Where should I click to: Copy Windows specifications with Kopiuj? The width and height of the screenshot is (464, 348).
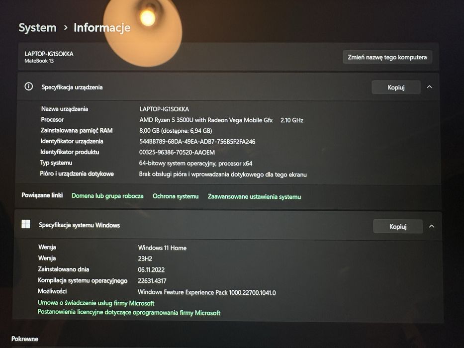[x=398, y=226]
